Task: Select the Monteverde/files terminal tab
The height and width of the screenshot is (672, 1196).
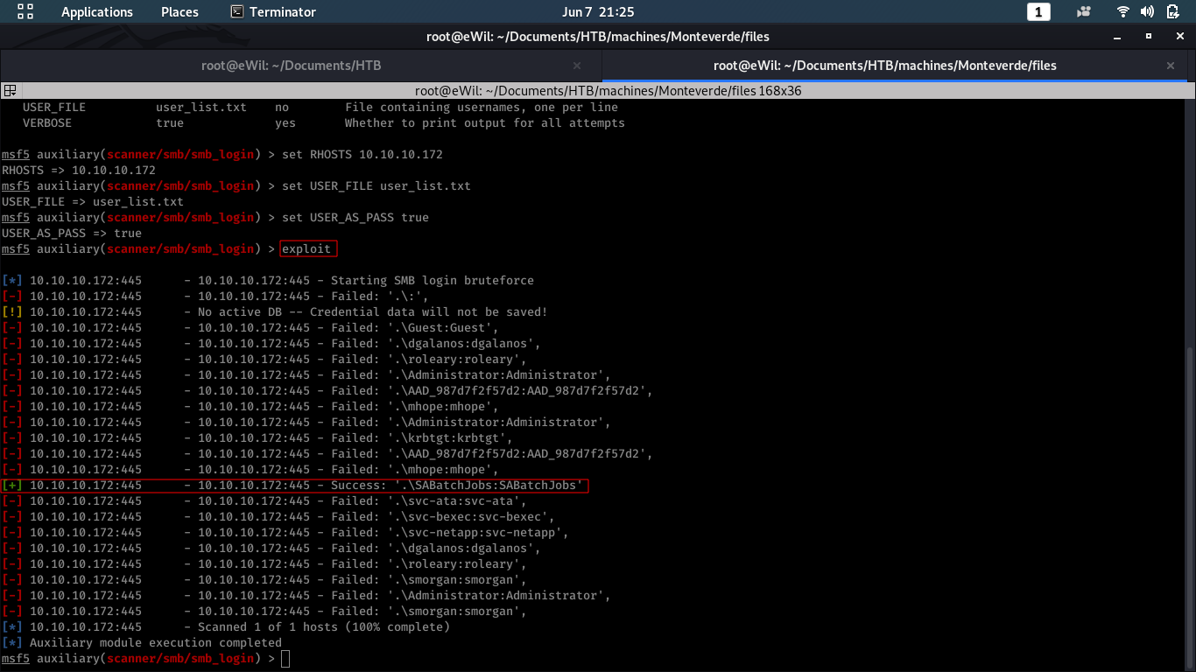Action: pos(885,66)
